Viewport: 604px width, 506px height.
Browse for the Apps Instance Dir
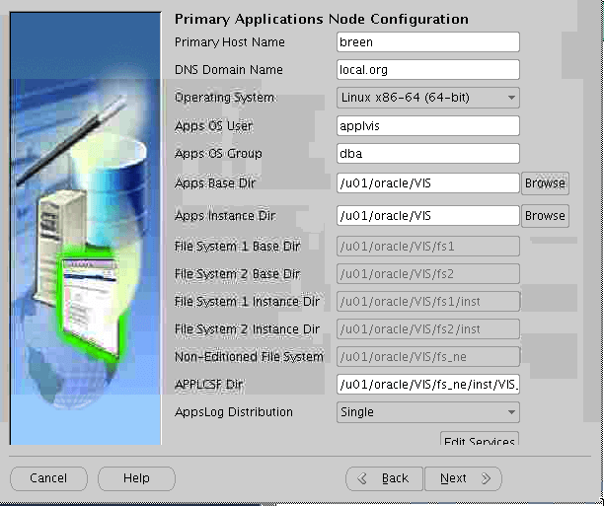point(545,216)
